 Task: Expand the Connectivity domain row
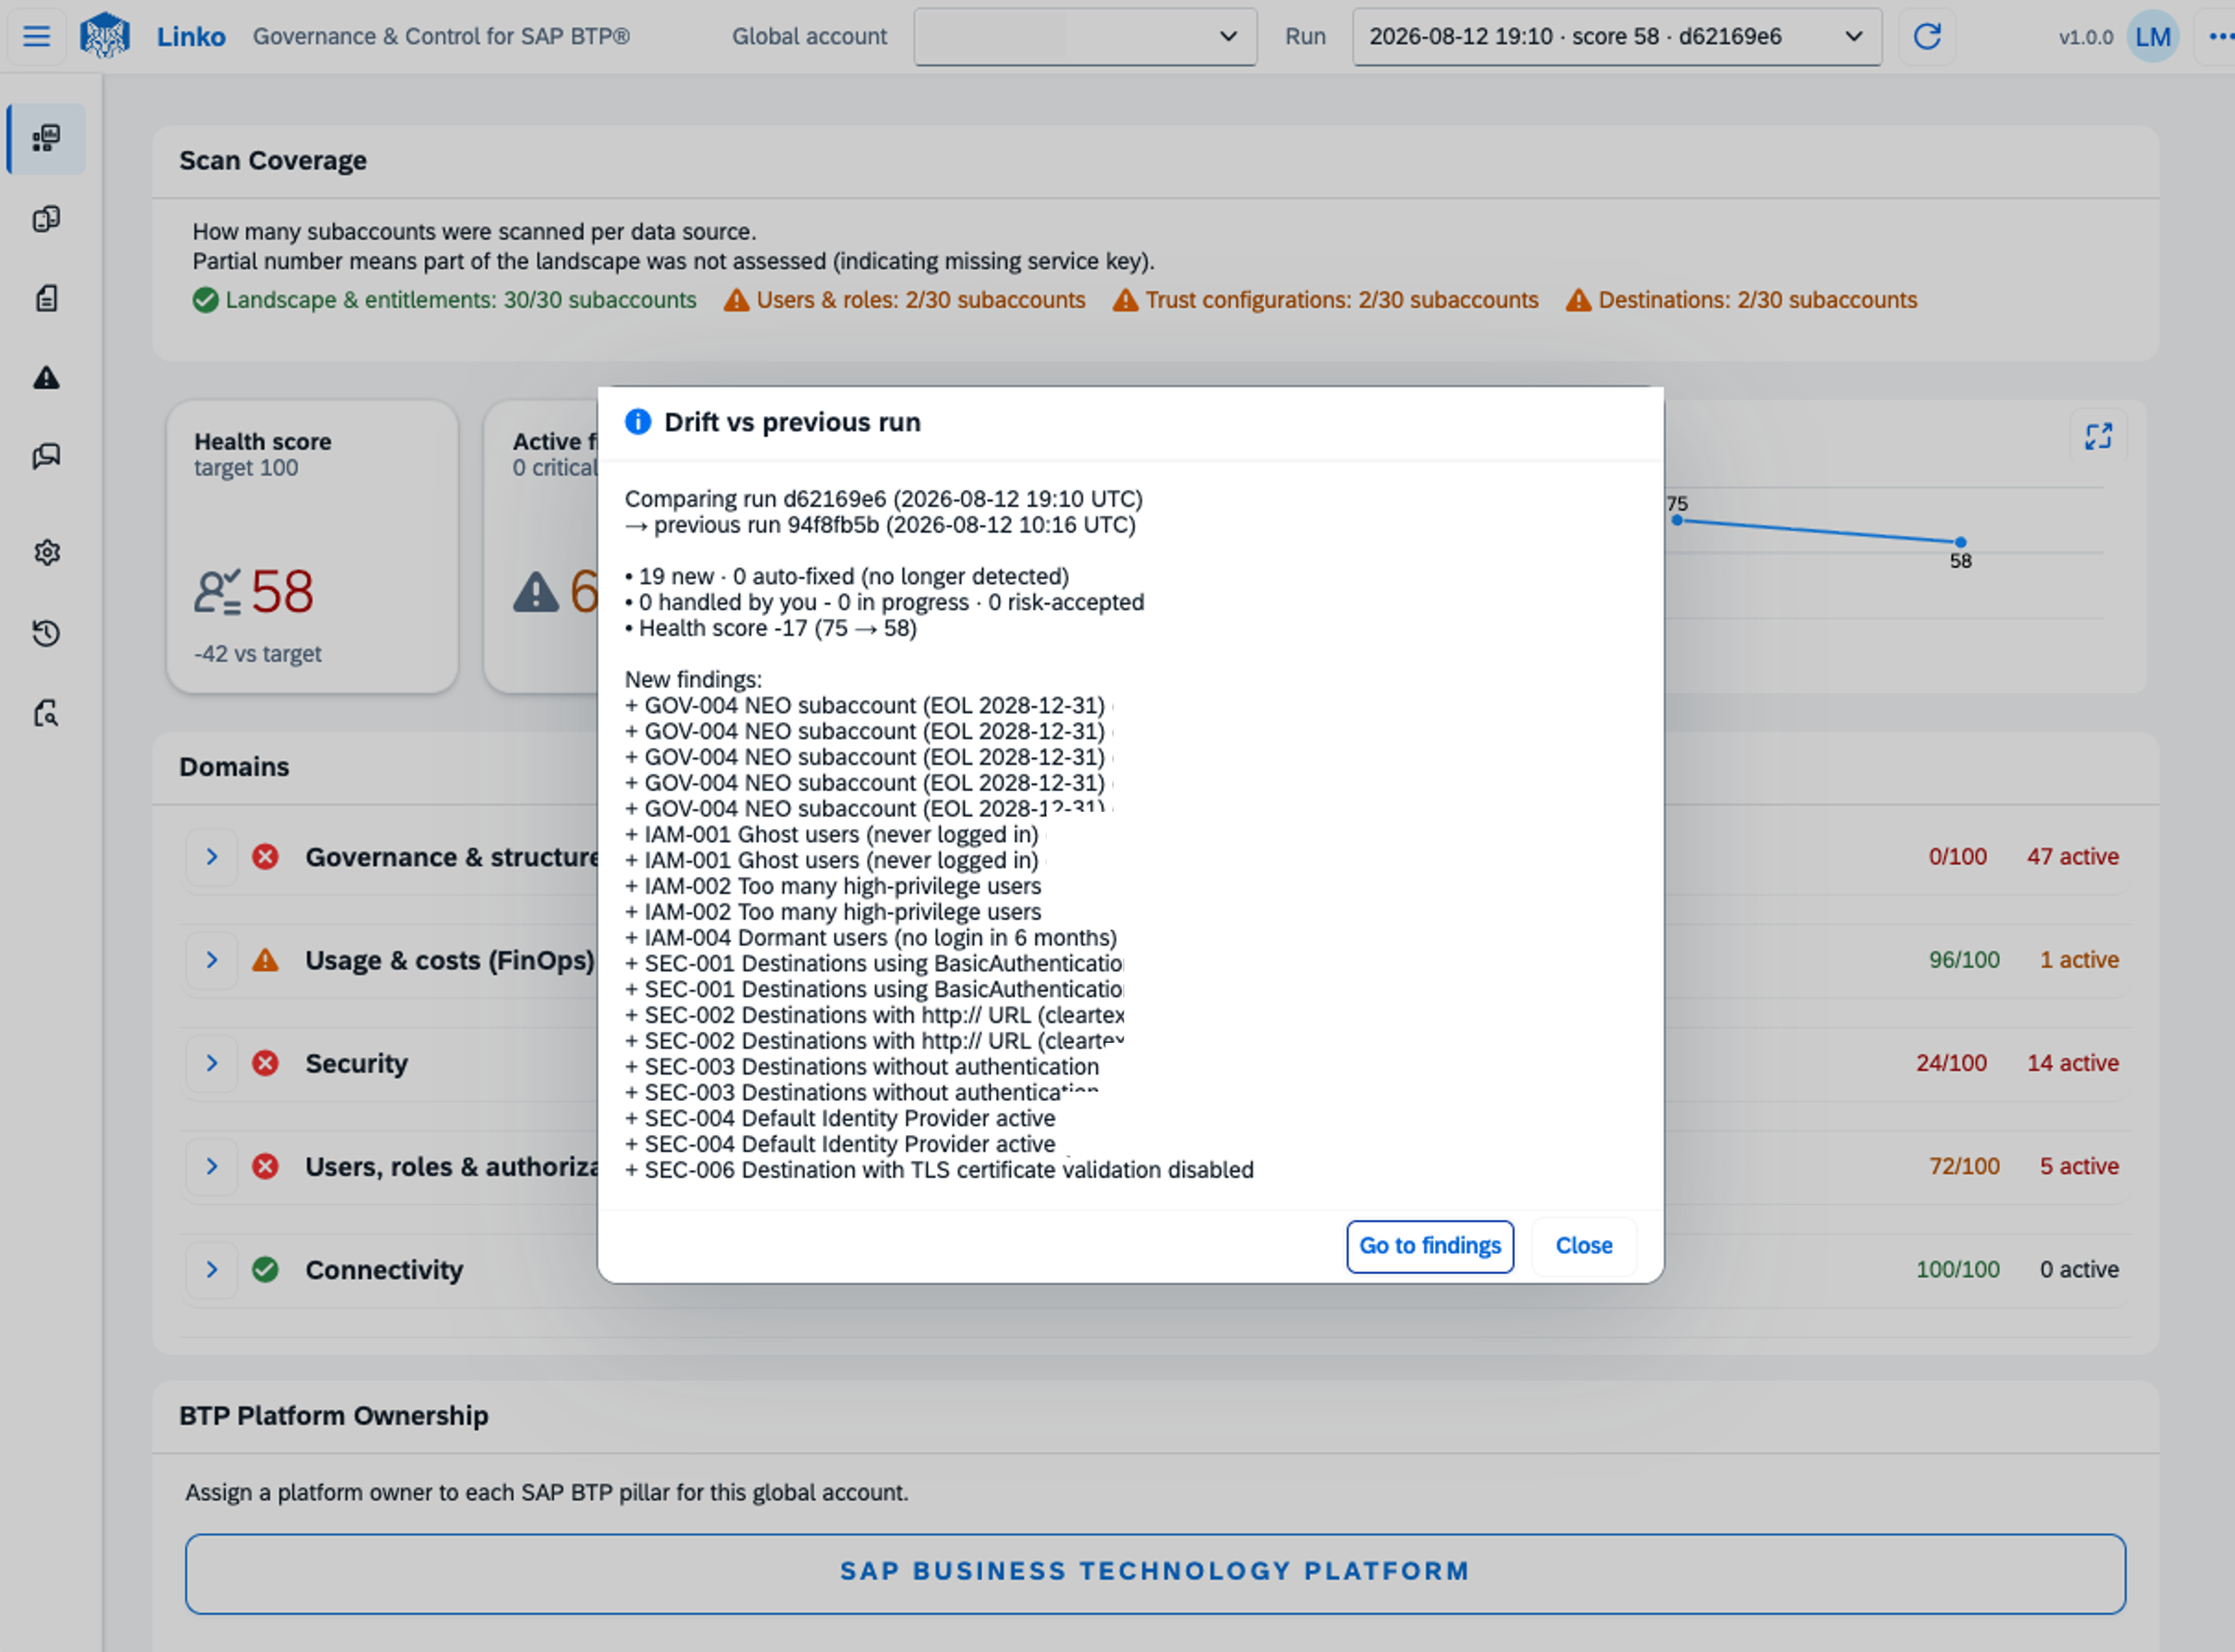coord(212,1270)
